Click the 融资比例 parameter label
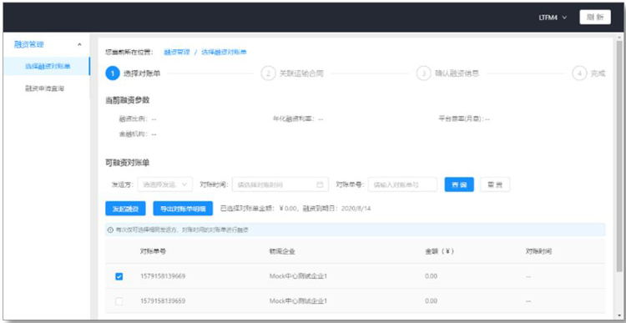Viewport: 626px width, 323px height. [x=133, y=119]
